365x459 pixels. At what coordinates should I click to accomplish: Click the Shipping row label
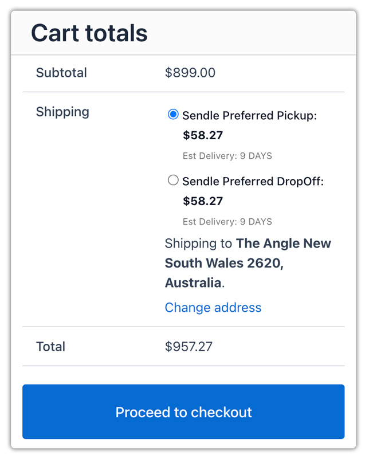[x=62, y=112]
